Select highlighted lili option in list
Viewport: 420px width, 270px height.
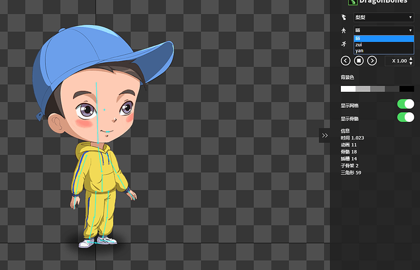click(x=384, y=38)
